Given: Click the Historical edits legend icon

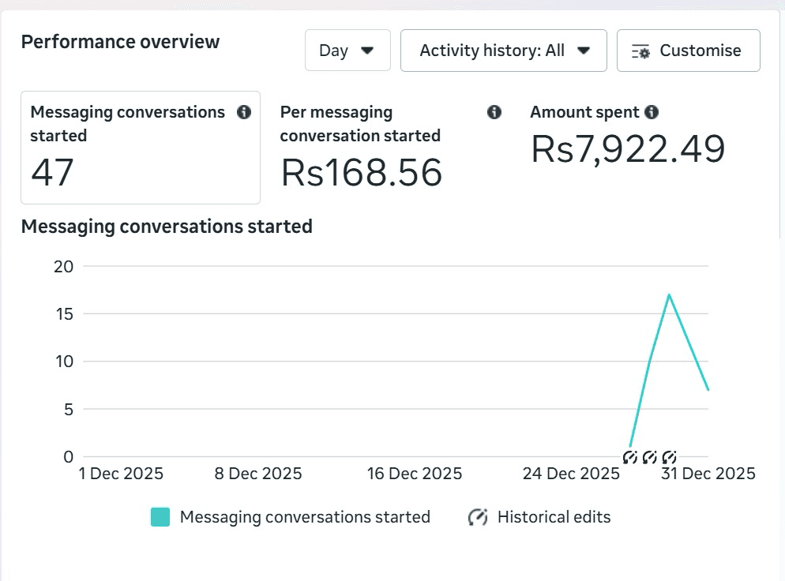Looking at the screenshot, I should point(477,517).
